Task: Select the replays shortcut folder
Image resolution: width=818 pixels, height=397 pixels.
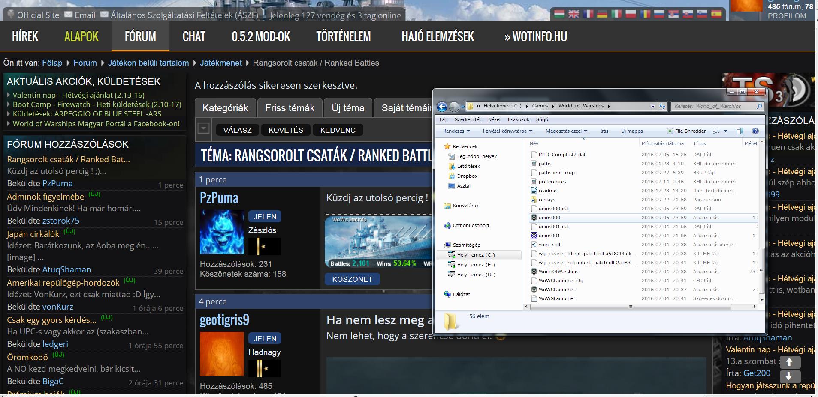Action: 546,200
